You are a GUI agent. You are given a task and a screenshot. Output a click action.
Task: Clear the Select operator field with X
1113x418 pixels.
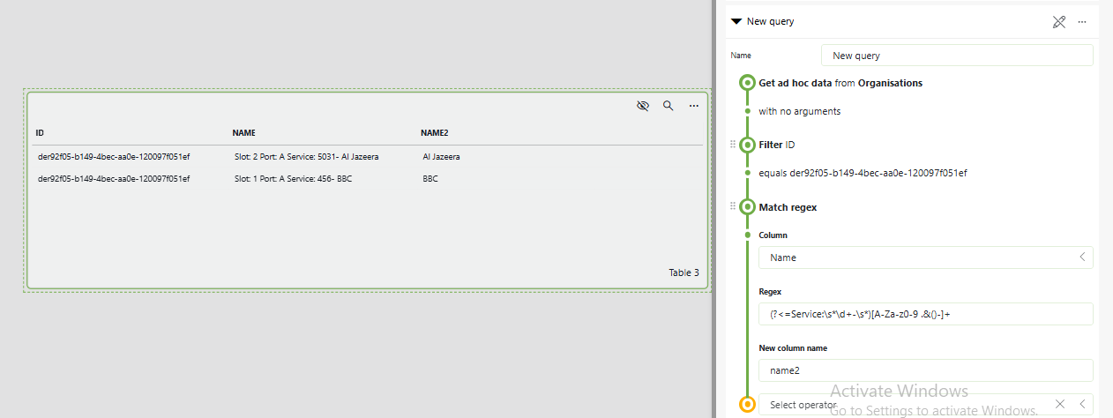[x=1060, y=404]
